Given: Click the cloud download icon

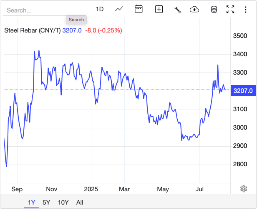Looking at the screenshot, I should coord(194,9).
